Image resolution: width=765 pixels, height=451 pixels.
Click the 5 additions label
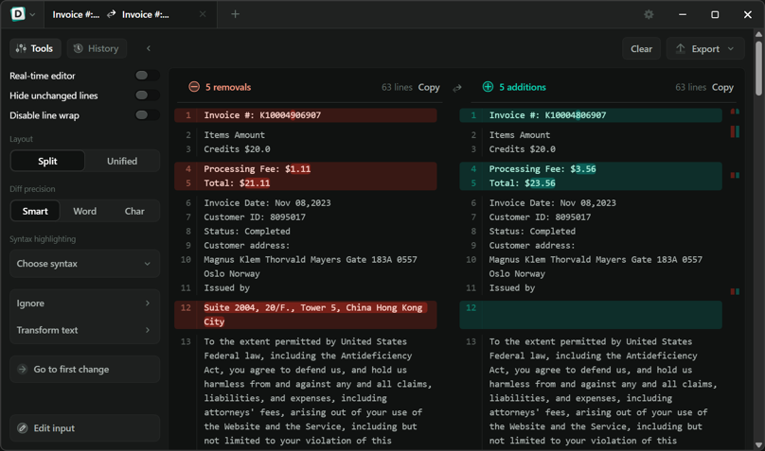pyautogui.click(x=522, y=87)
